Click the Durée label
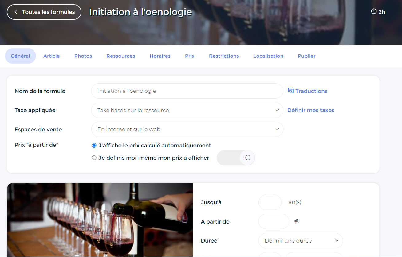Image resolution: width=402 pixels, height=257 pixels. click(209, 241)
